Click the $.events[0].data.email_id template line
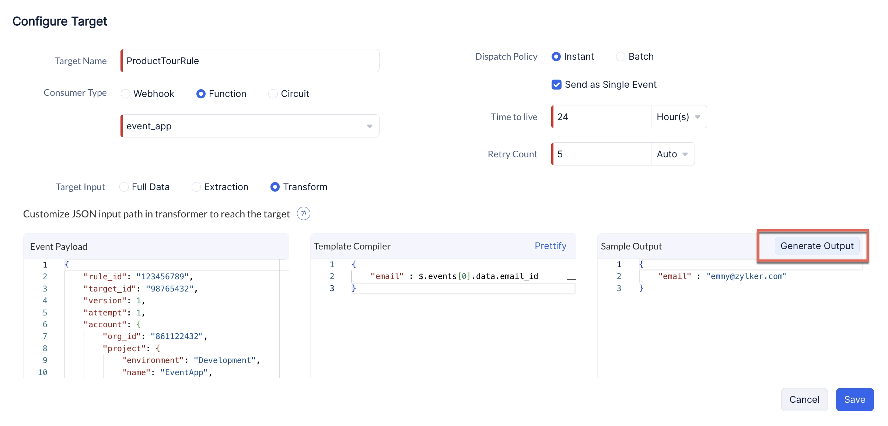 (x=454, y=276)
